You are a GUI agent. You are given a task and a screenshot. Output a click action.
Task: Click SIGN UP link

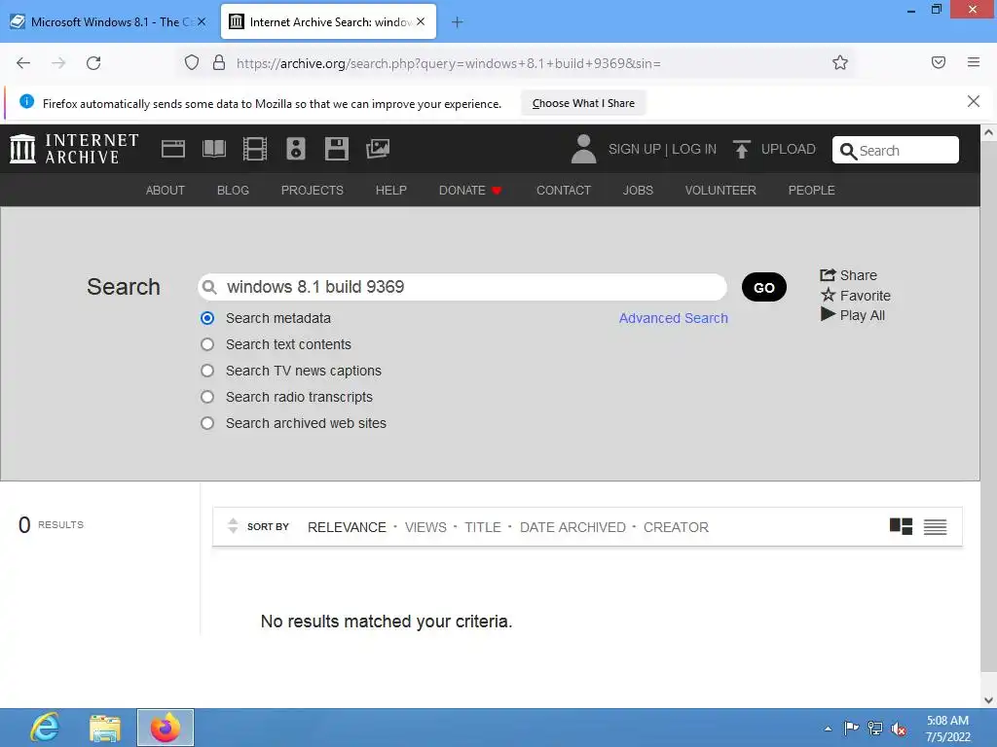pos(635,149)
